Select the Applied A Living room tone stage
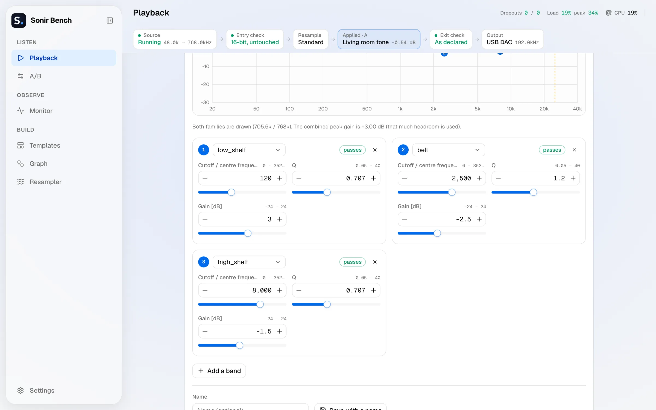This screenshot has height=410, width=656. pos(379,39)
